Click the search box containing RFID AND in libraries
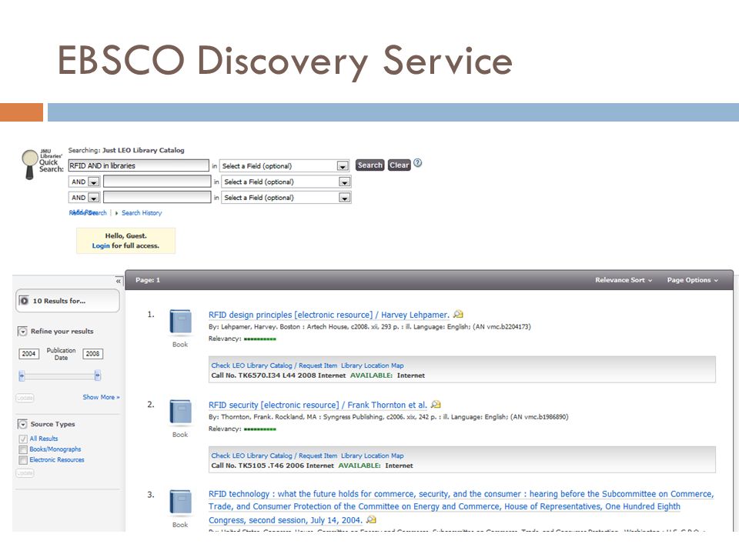This screenshot has height=554, width=739. coord(139,166)
